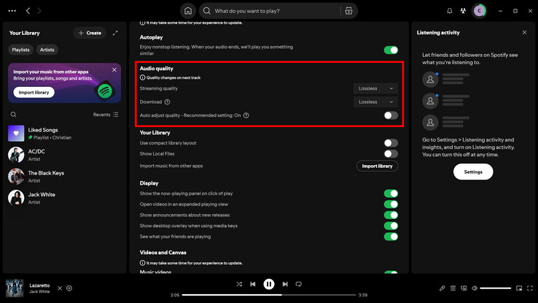Close the Listening activity panel

click(x=524, y=32)
